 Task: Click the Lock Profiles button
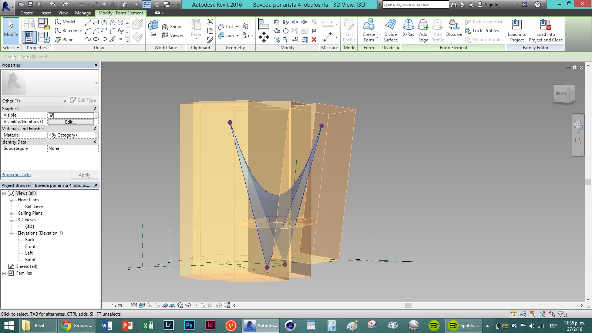pyautogui.click(x=482, y=31)
